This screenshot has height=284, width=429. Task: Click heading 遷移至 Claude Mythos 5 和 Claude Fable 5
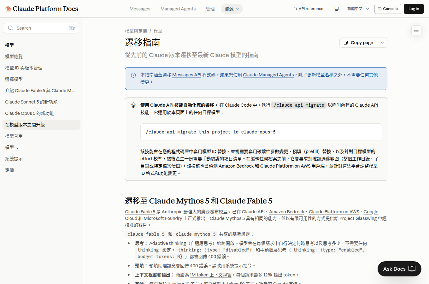click(199, 201)
